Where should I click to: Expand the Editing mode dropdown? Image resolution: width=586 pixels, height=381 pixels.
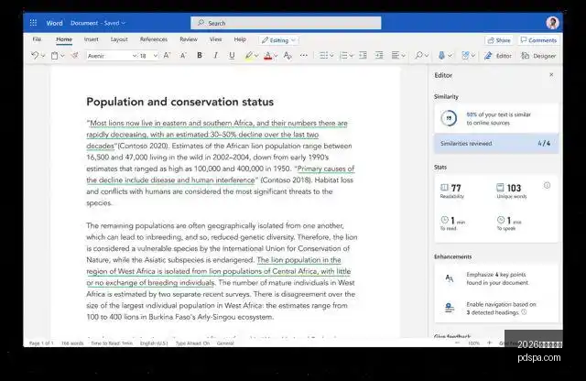click(278, 40)
